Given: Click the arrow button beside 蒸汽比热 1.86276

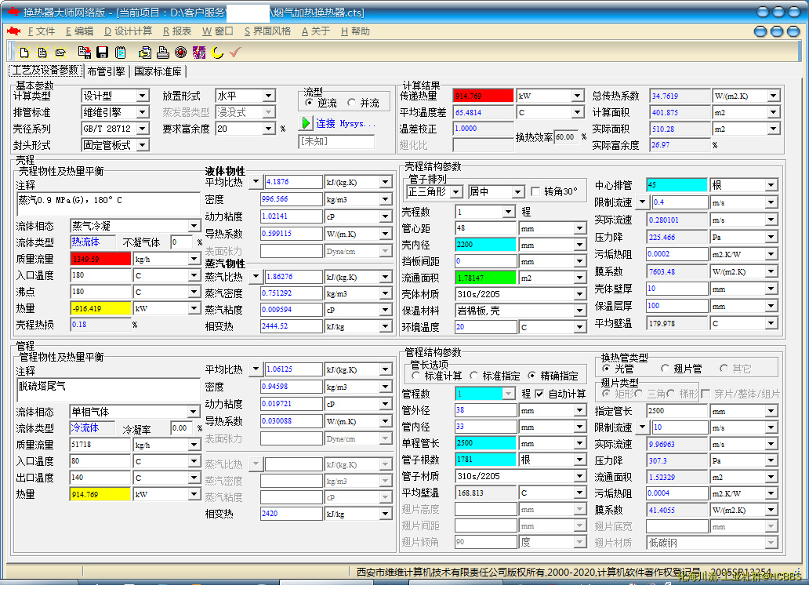Looking at the screenshot, I should click(256, 277).
